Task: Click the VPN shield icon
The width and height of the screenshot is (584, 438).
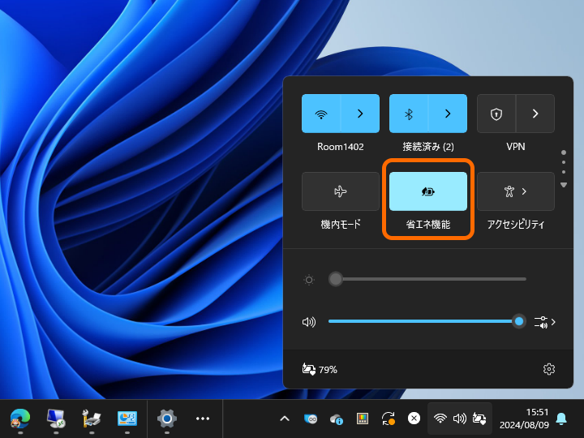Action: click(x=496, y=114)
